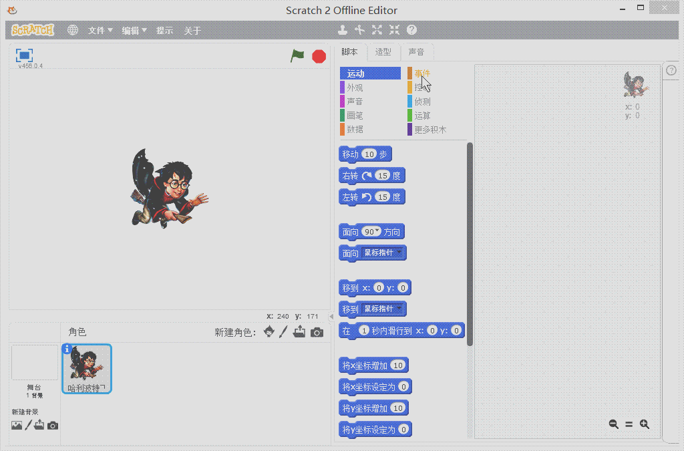Upload backdrop from file
This screenshot has width=684, height=451.
(39, 425)
